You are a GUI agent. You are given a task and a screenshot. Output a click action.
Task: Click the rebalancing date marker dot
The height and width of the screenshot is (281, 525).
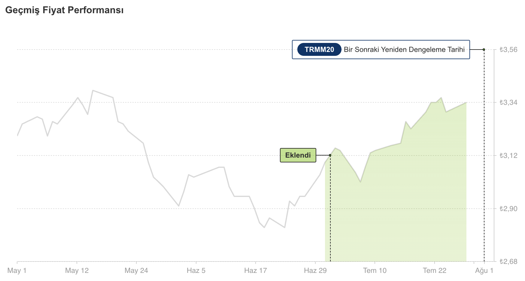tap(484, 50)
